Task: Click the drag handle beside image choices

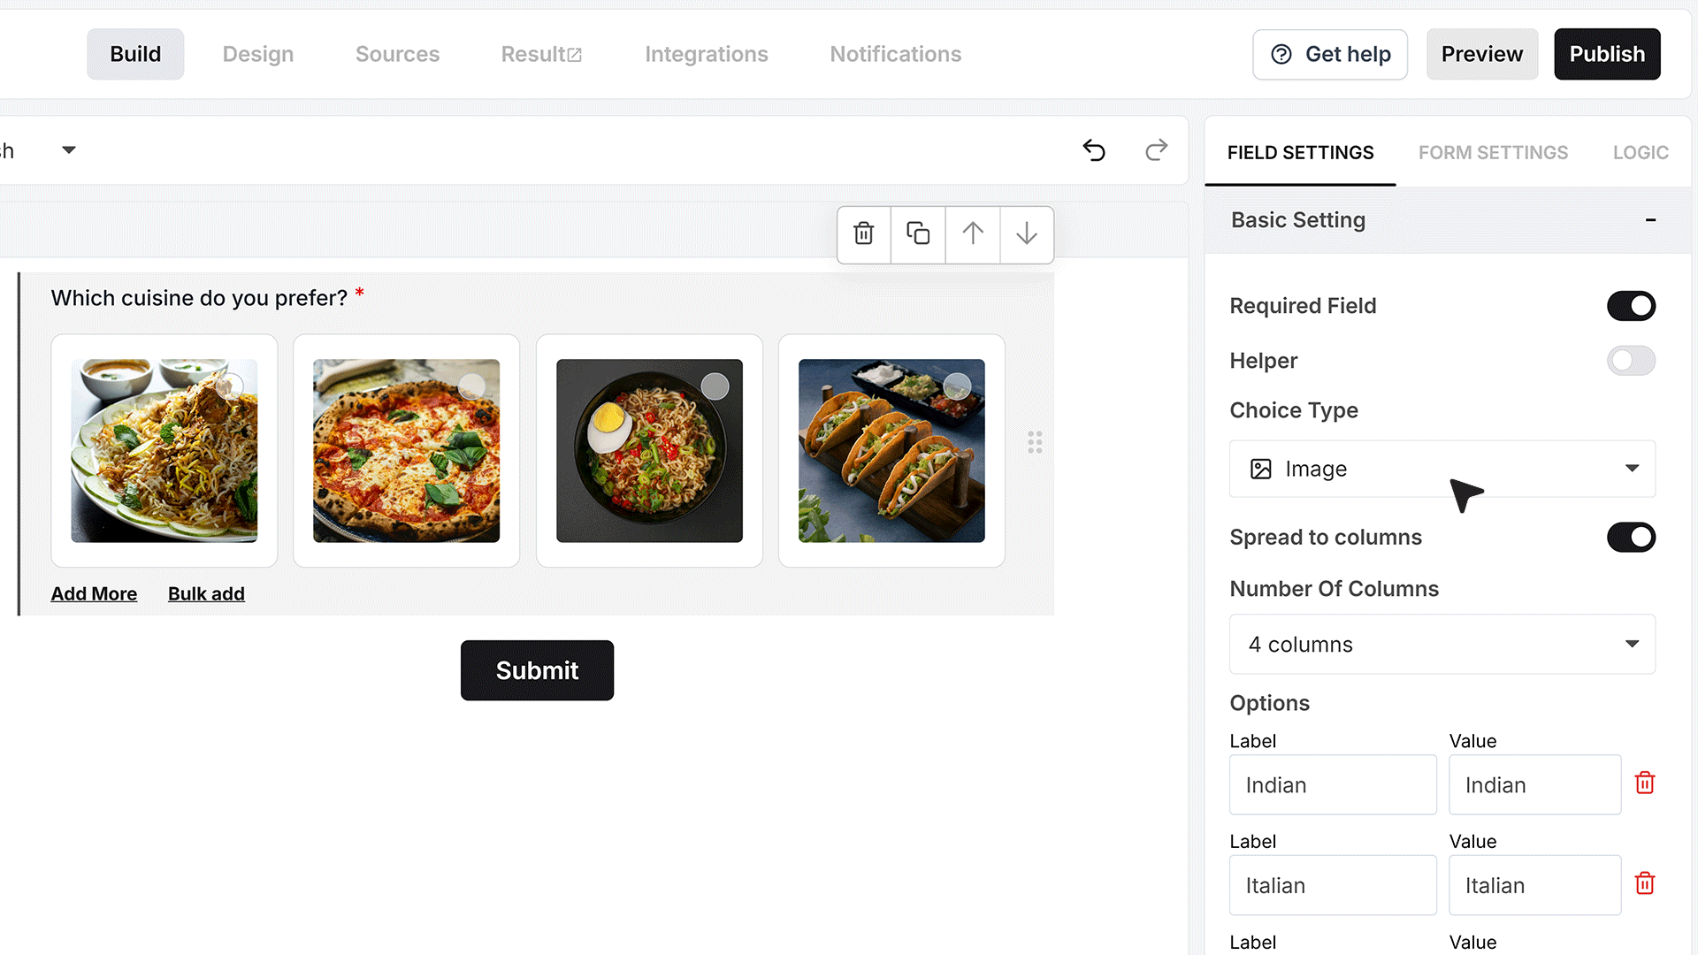Action: click(x=1035, y=442)
